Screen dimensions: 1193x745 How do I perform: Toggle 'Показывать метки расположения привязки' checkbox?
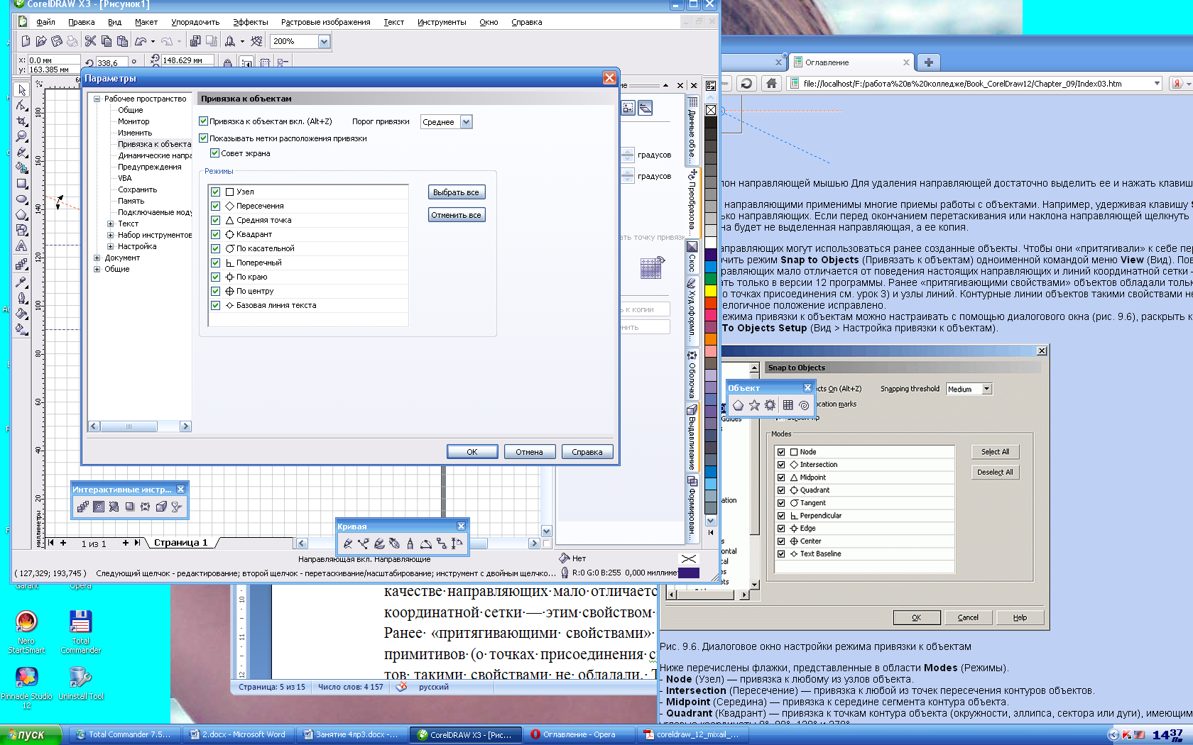click(x=204, y=138)
